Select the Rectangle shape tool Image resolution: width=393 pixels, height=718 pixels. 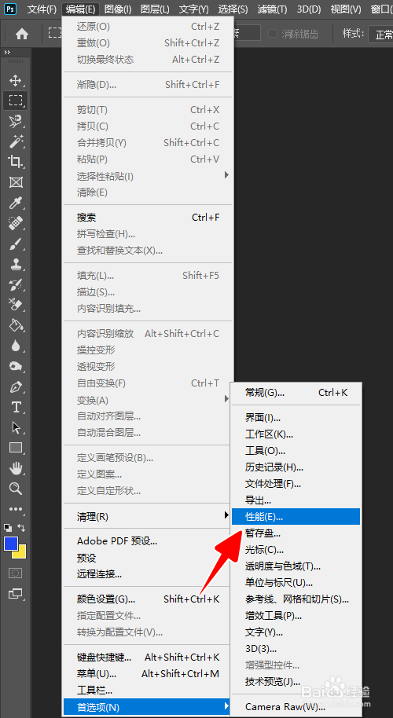[16, 448]
